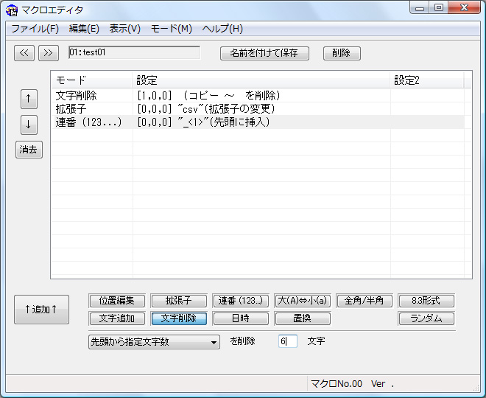486x398 pixels.
Task: Minimize the マクロエディタ window
Action: (420, 8)
